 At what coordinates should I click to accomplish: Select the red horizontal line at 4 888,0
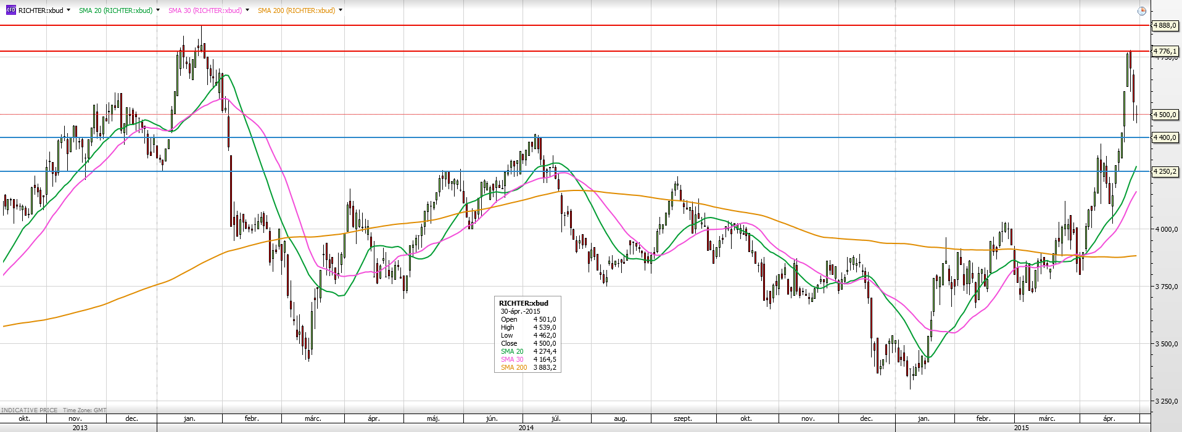tap(575, 25)
